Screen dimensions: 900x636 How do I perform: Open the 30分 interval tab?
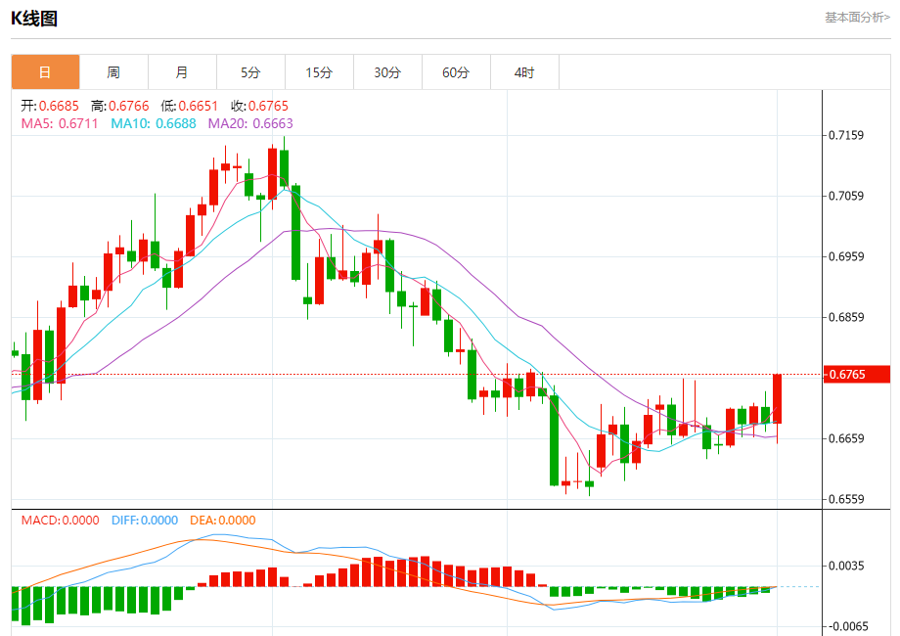[387, 72]
